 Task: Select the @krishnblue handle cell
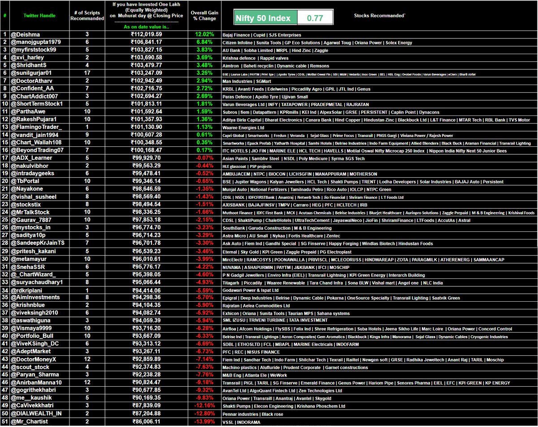click(x=39, y=305)
